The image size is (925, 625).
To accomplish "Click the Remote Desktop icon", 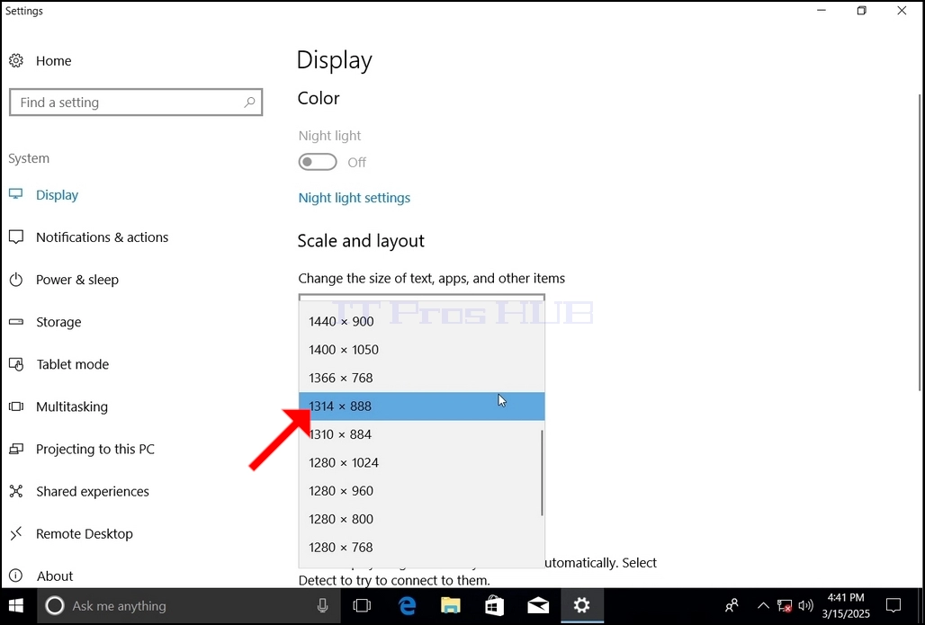I will point(16,533).
